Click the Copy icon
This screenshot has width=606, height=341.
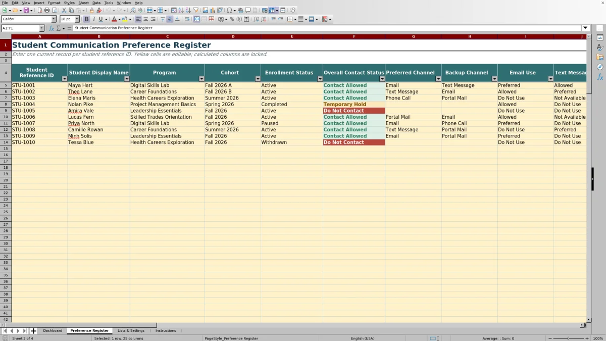click(x=71, y=10)
